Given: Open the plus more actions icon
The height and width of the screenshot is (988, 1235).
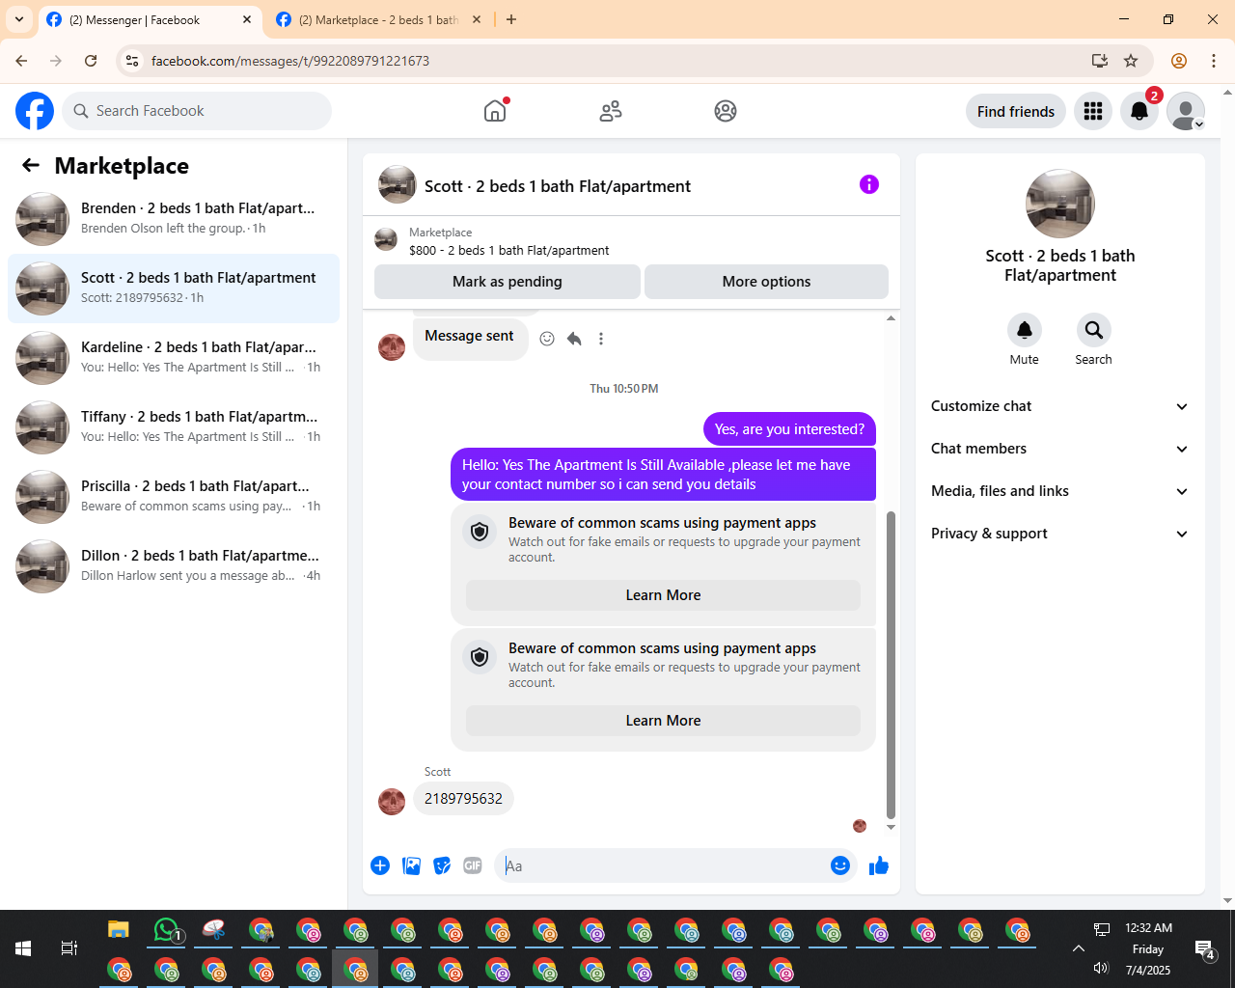Looking at the screenshot, I should click(x=380, y=865).
